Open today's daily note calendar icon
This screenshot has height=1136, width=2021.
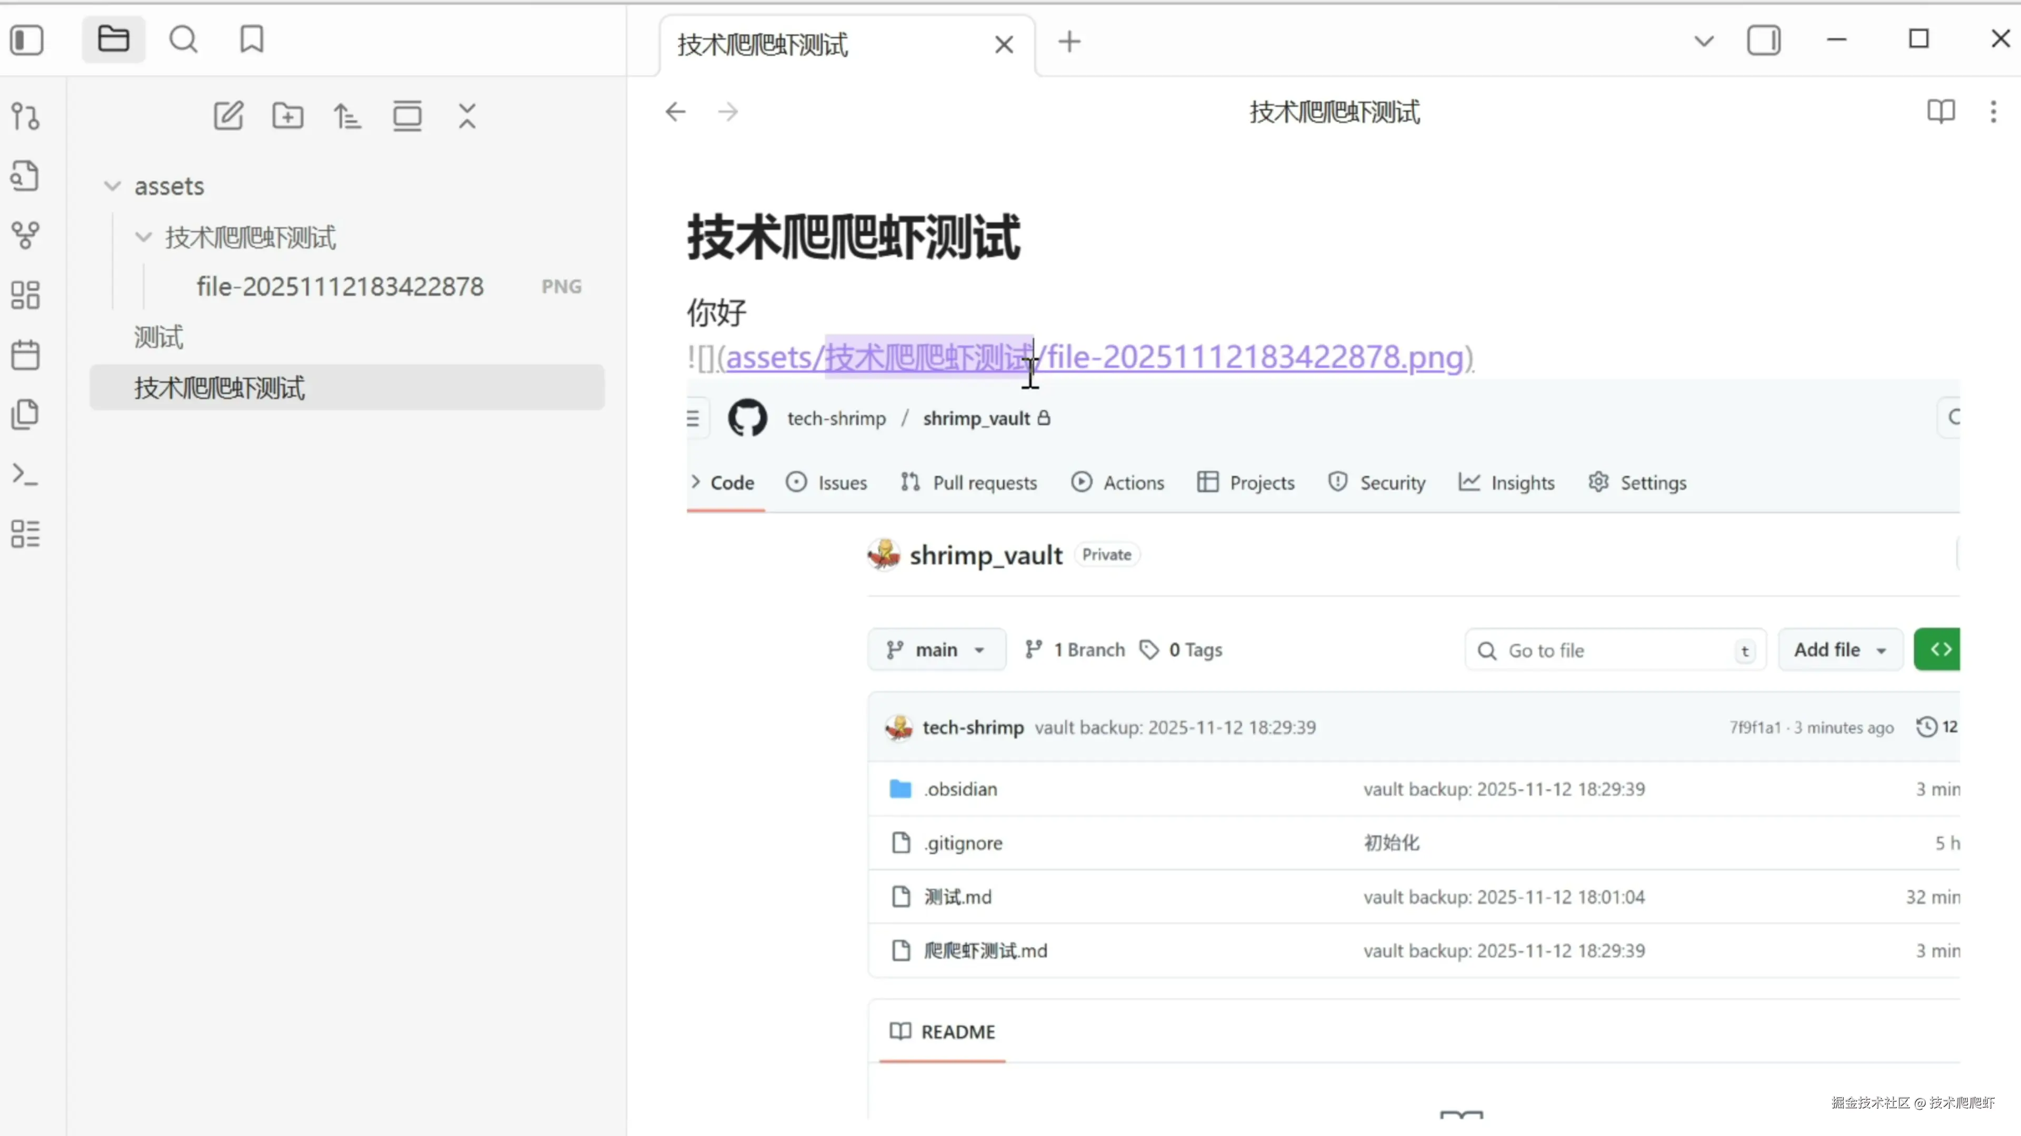pyautogui.click(x=25, y=354)
